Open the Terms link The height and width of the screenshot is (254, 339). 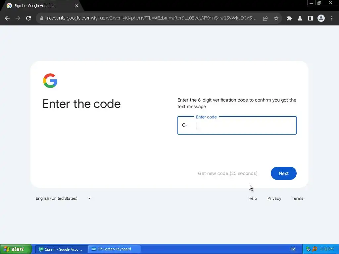point(297,198)
